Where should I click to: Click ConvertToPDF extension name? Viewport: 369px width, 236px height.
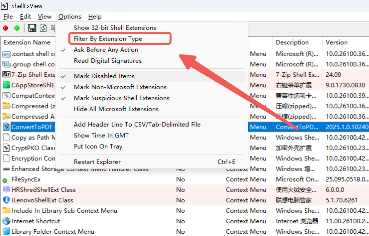point(32,127)
